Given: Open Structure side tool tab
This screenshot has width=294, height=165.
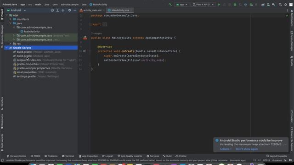Looking at the screenshot, I should pyautogui.click(x=2, y=103).
